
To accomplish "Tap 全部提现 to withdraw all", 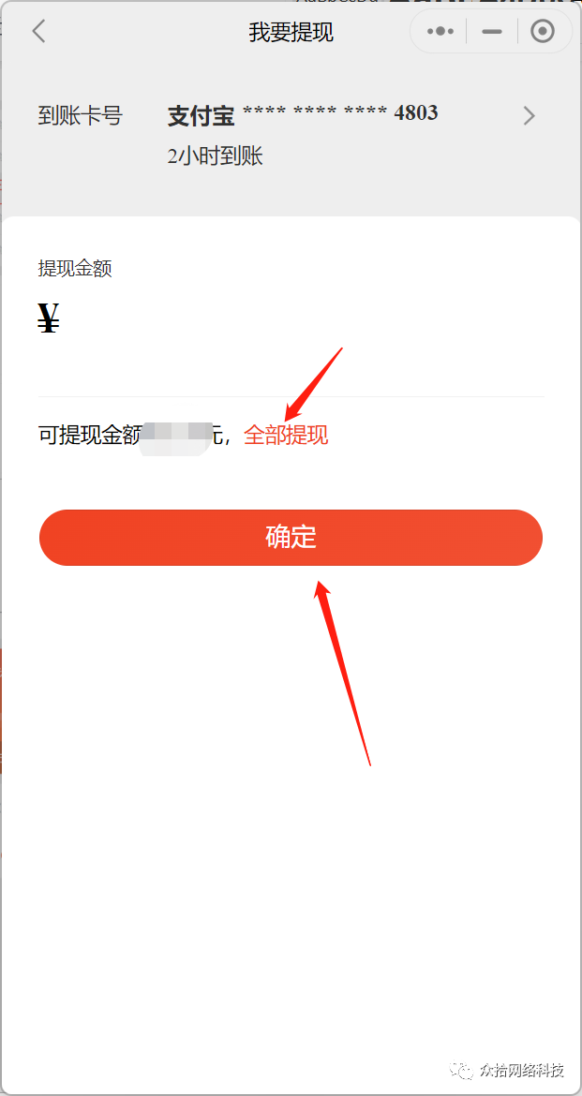I will (286, 436).
